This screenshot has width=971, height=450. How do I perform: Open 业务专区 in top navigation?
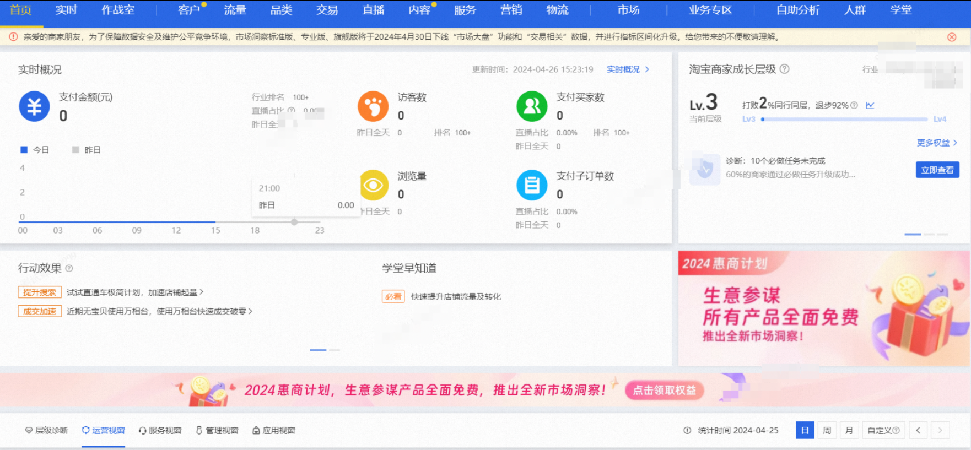(710, 10)
